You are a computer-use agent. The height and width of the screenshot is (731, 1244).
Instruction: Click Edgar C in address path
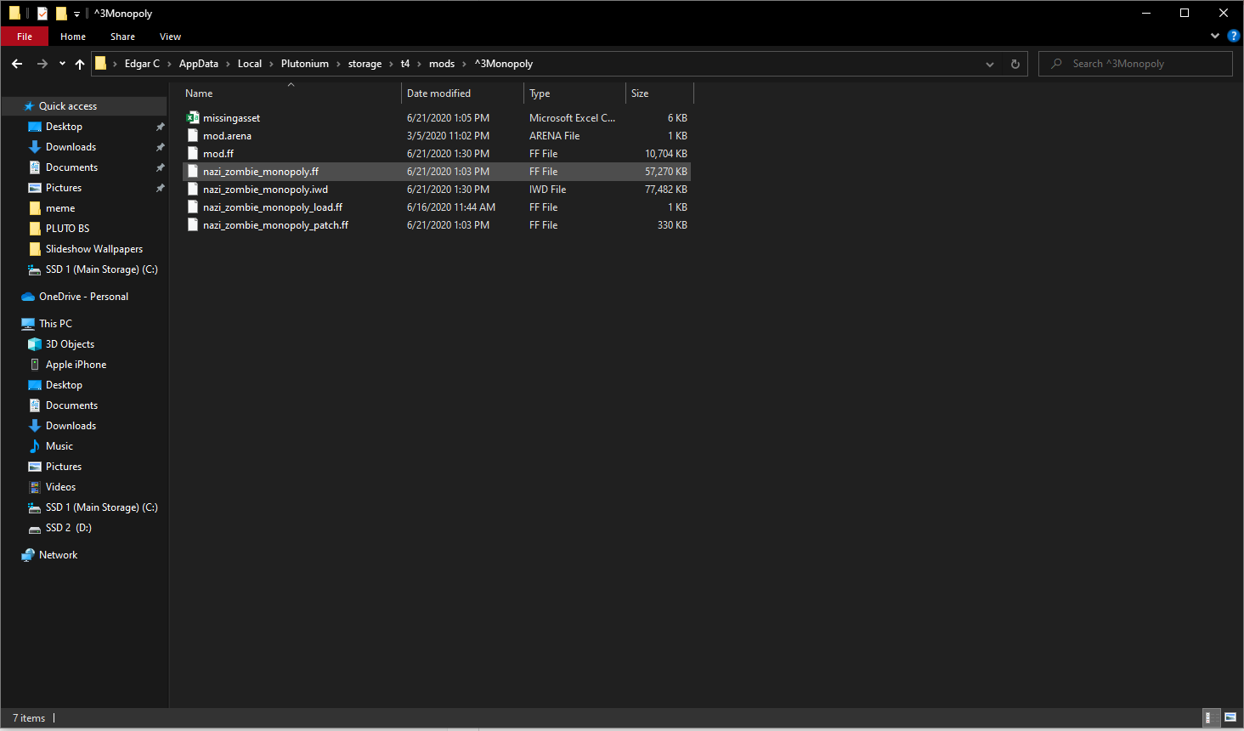142,64
